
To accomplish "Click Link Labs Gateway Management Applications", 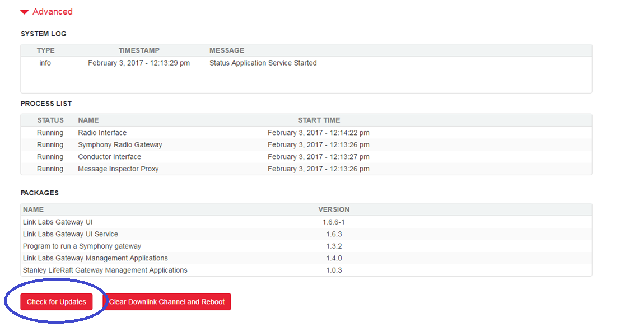I will pyautogui.click(x=95, y=258).
